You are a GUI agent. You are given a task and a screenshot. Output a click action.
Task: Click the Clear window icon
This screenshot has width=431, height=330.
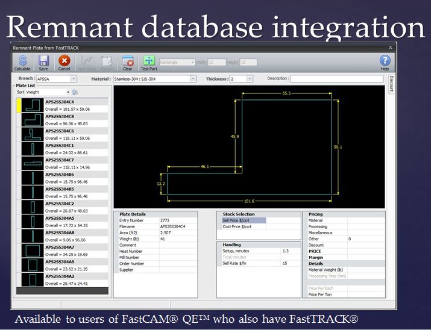[128, 61]
